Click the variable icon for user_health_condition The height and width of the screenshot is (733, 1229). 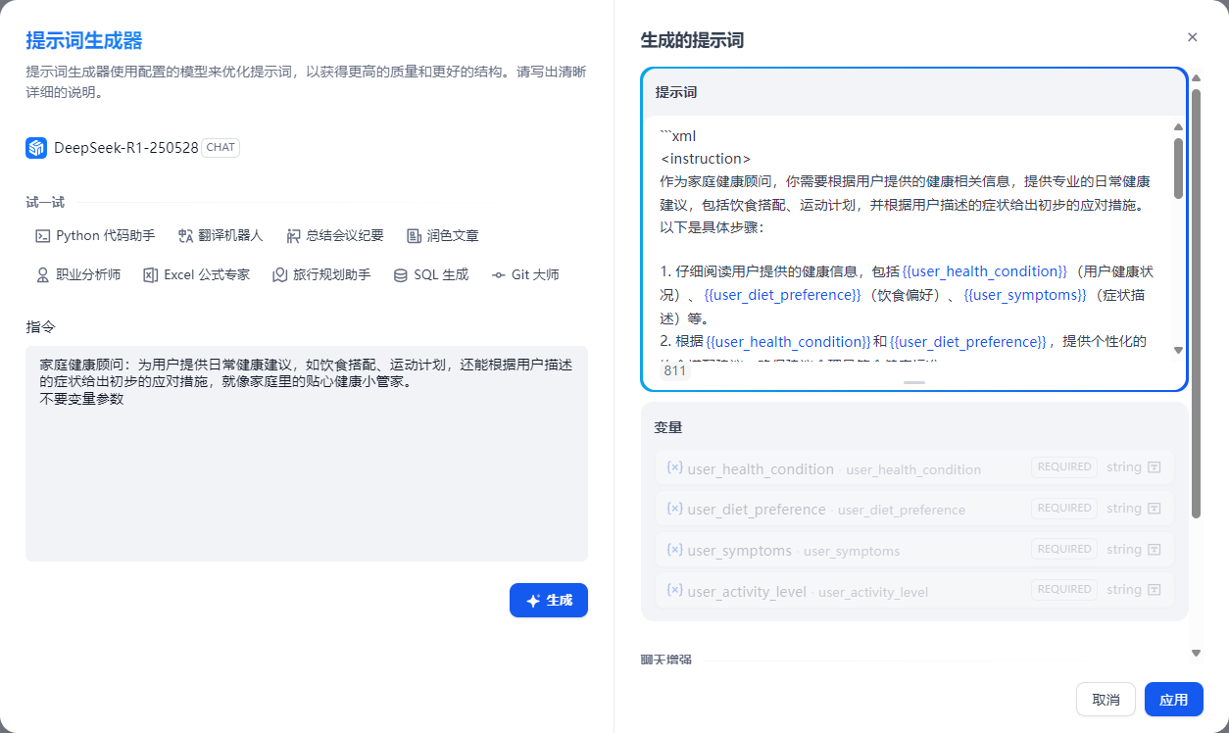point(674,467)
